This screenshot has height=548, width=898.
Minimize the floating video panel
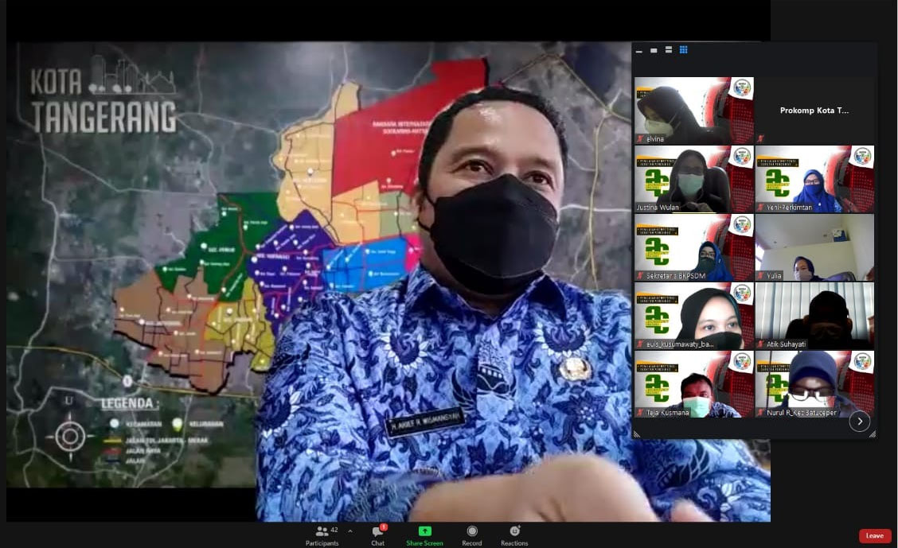click(639, 50)
